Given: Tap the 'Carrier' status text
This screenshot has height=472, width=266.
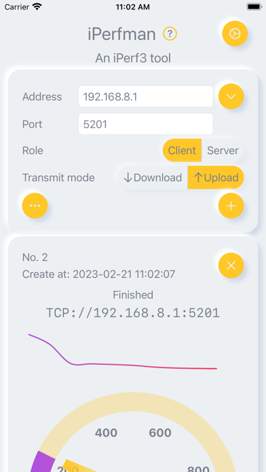Looking at the screenshot, I should [x=16, y=7].
